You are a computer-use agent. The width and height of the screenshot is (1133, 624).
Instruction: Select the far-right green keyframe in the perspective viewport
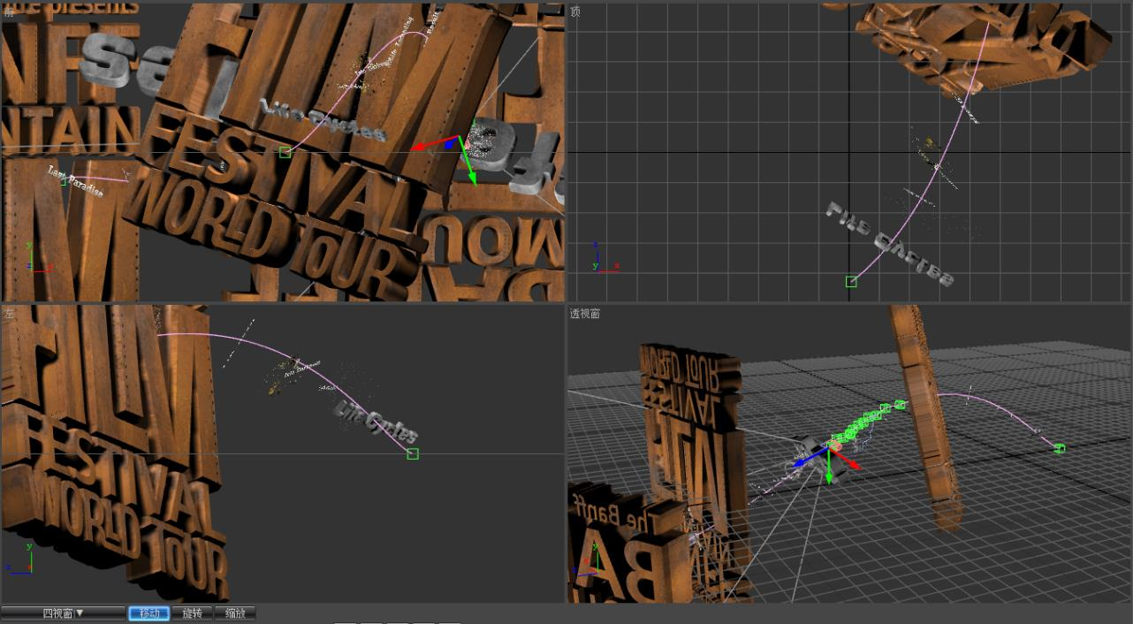point(1060,449)
